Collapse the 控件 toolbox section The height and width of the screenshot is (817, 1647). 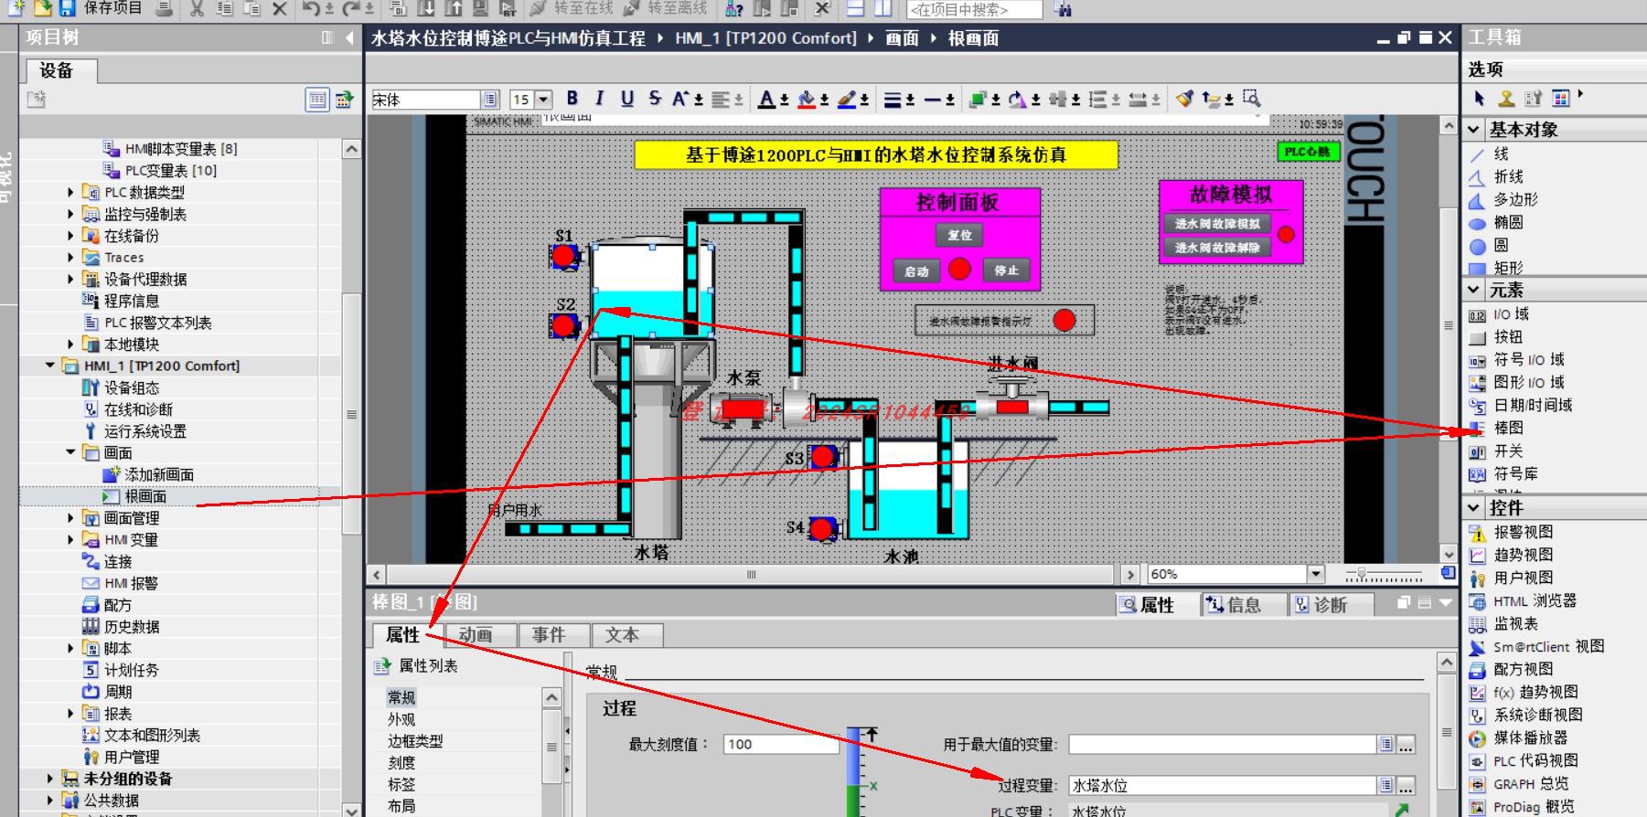click(x=1474, y=507)
